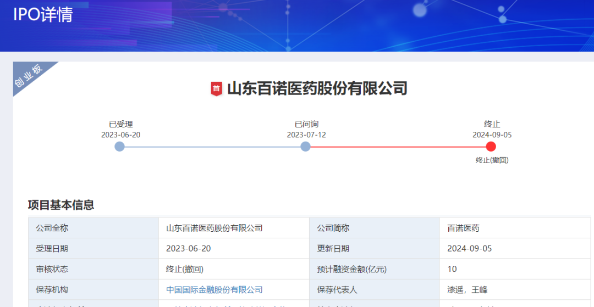Click the red timeline segment toward 终止

(398, 147)
